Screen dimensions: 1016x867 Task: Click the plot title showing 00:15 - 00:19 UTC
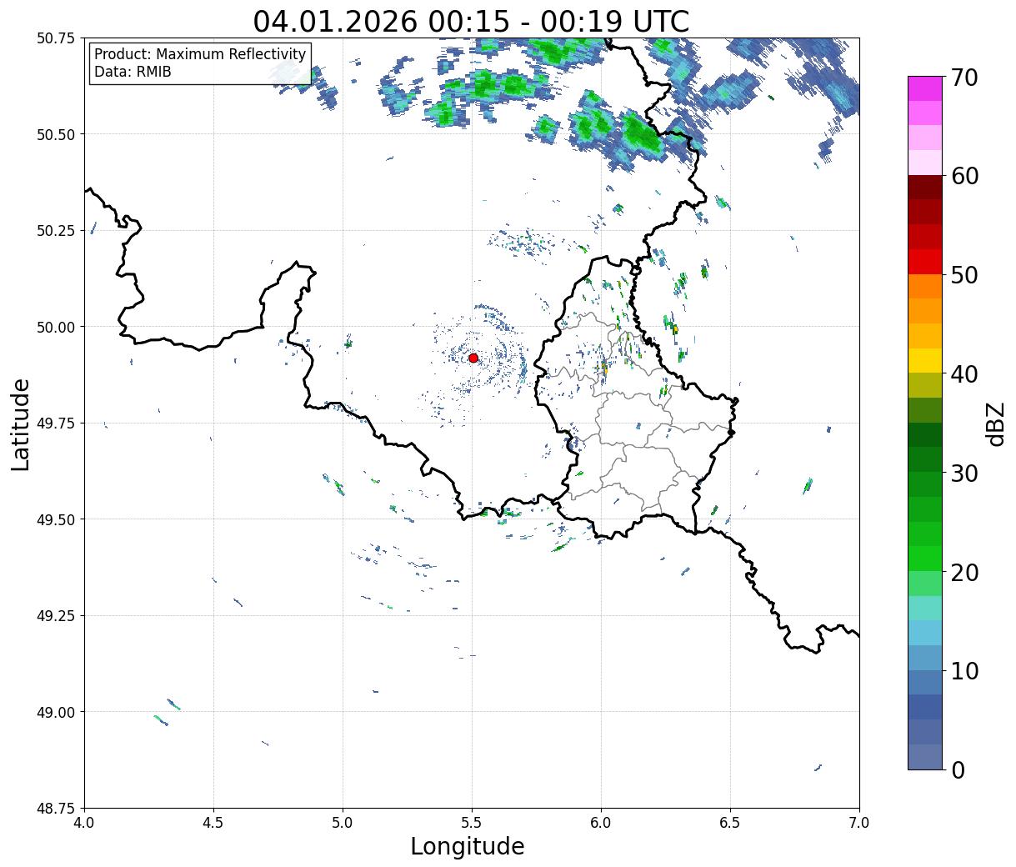coord(471,21)
